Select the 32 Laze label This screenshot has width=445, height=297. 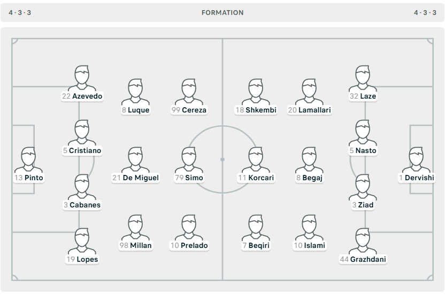coord(363,96)
